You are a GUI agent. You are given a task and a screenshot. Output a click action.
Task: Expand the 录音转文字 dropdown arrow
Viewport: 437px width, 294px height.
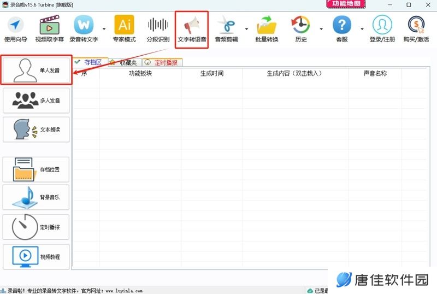(x=104, y=29)
